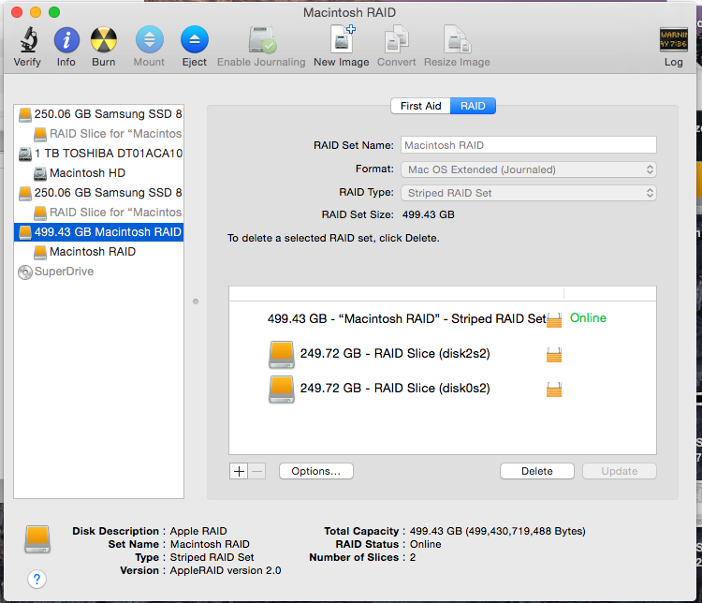
Task: Click the AppleRAID version 2.0 text
Action: point(226,570)
